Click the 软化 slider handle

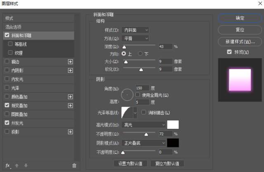pyautogui.click(x=141, y=70)
